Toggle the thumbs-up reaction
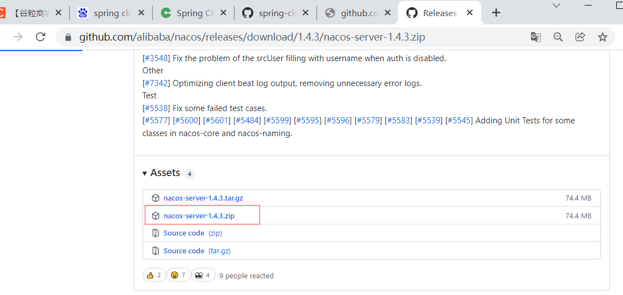The width and height of the screenshot is (623, 295). 154,275
